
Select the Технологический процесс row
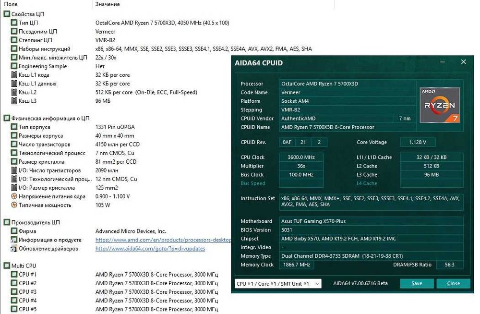tap(72, 153)
